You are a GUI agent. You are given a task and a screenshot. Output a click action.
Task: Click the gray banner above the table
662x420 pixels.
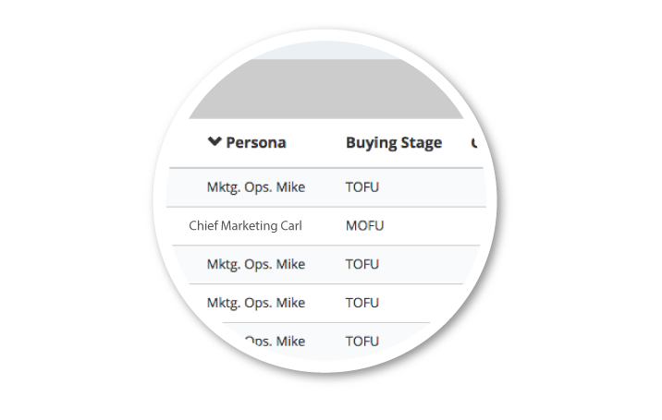click(x=324, y=90)
